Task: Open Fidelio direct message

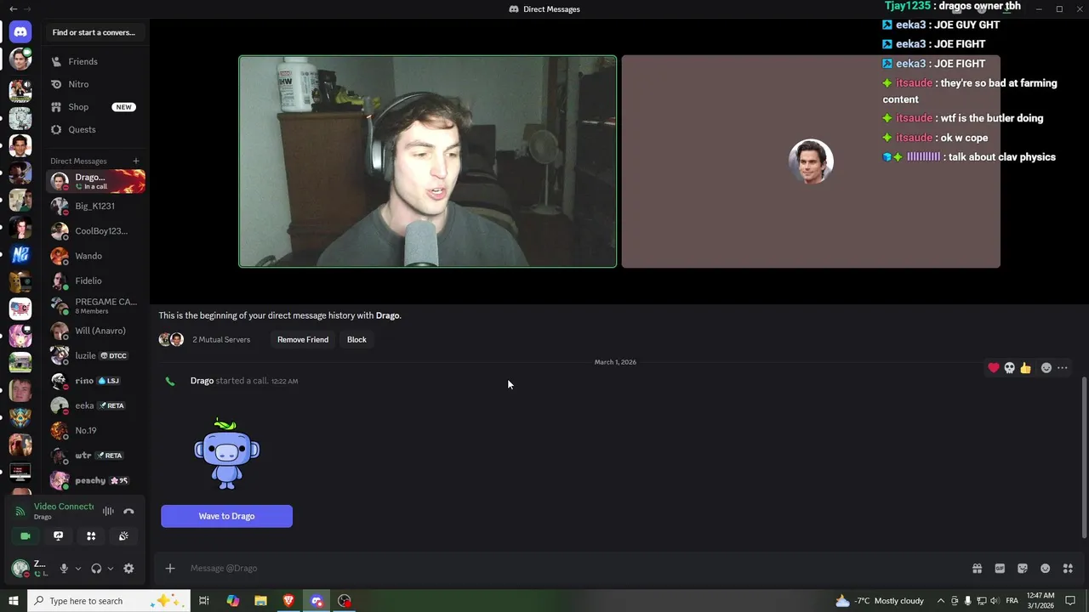Action: (96, 280)
